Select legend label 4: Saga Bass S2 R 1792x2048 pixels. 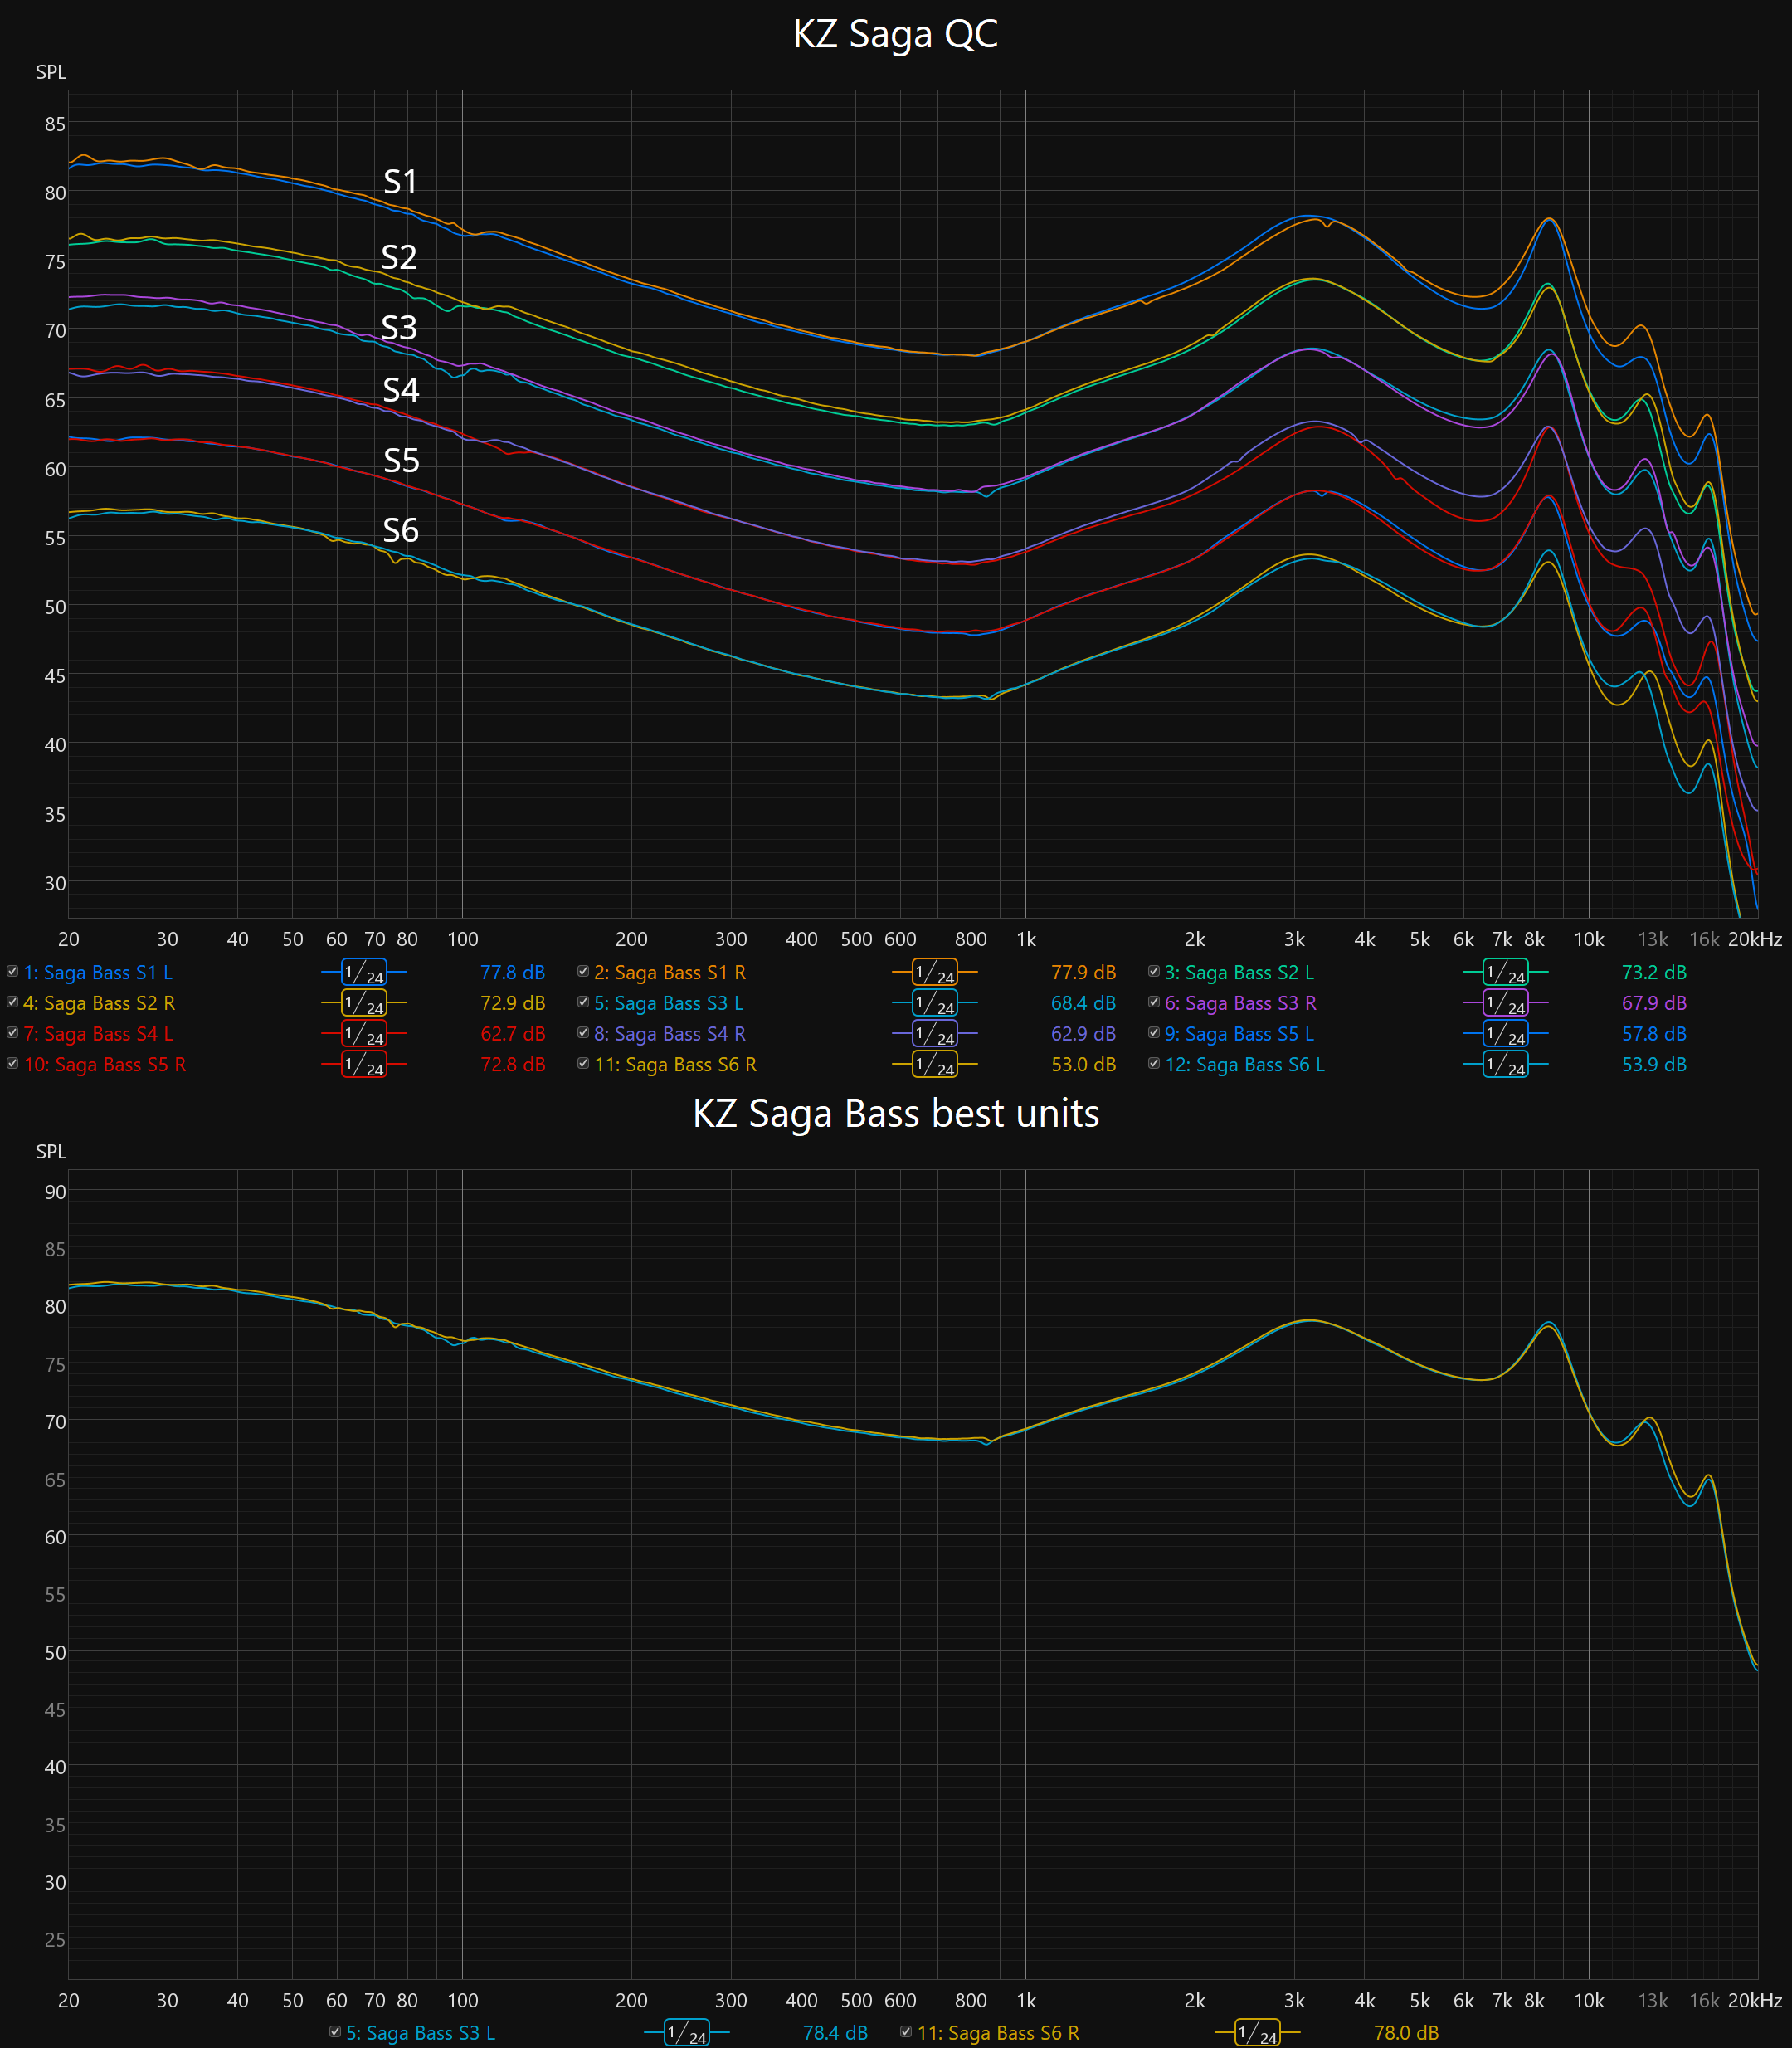click(x=99, y=1003)
